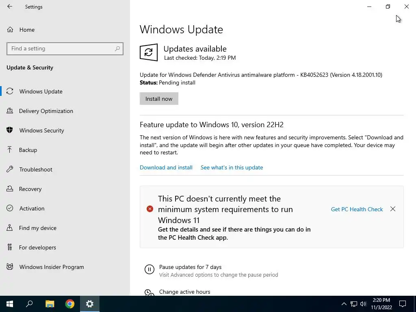Go to Home in Settings sidebar
Image resolution: width=416 pixels, height=312 pixels.
click(x=27, y=30)
